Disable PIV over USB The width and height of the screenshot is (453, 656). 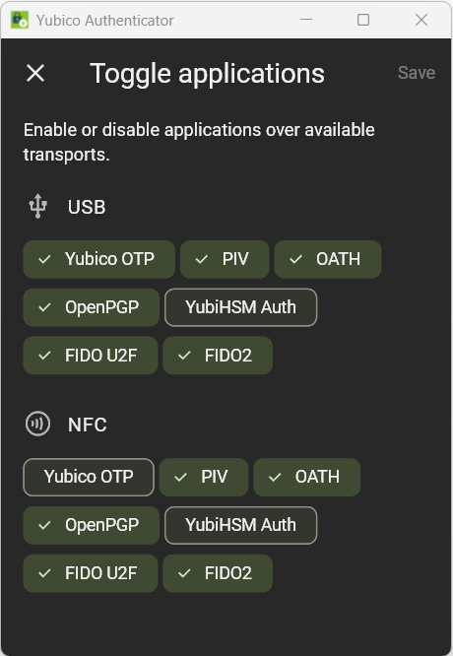[225, 259]
